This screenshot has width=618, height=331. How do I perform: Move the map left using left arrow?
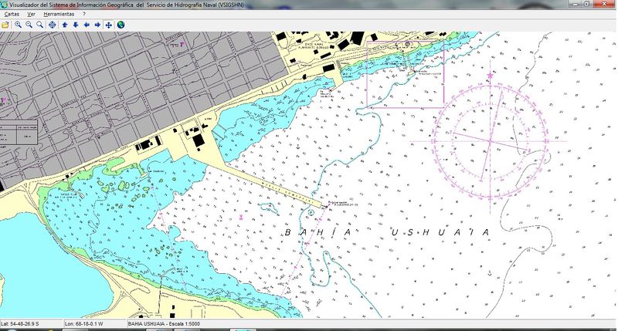click(x=87, y=25)
